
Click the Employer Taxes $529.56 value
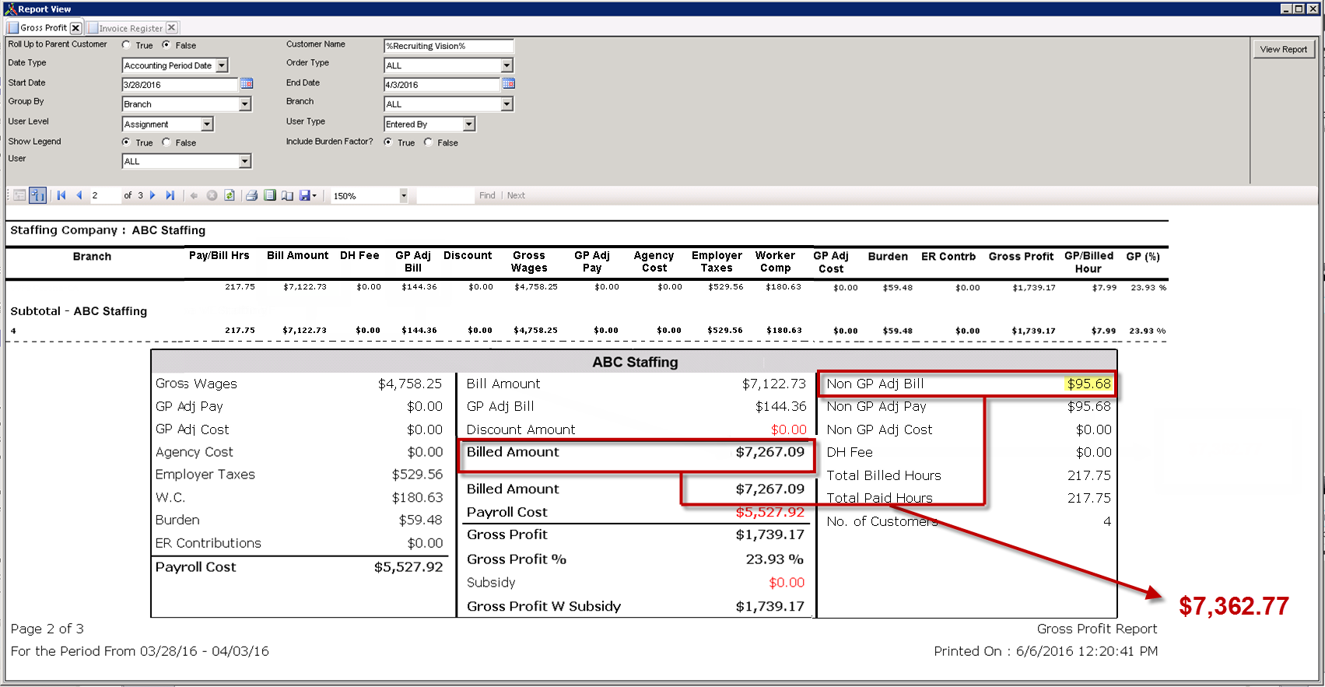417,475
